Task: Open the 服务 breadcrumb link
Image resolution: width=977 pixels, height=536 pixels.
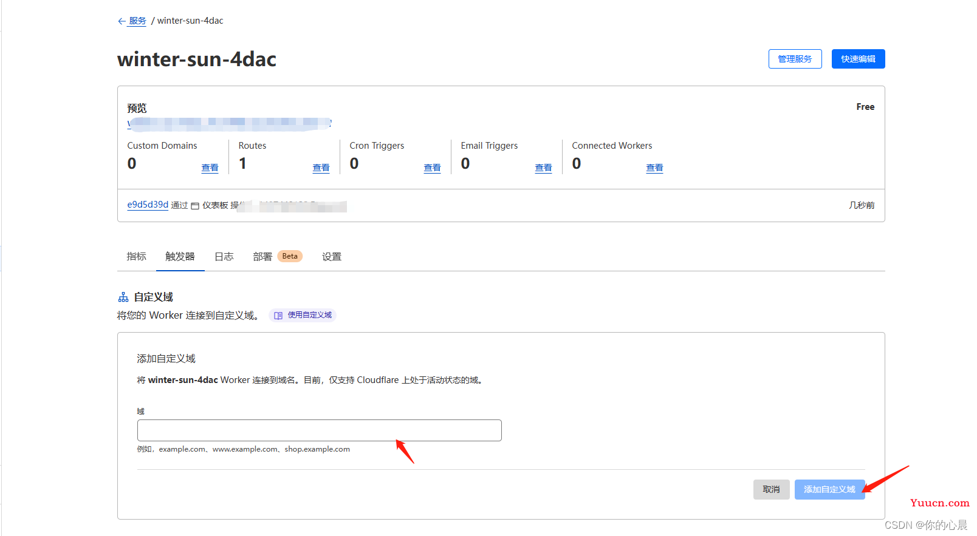Action: pyautogui.click(x=137, y=21)
